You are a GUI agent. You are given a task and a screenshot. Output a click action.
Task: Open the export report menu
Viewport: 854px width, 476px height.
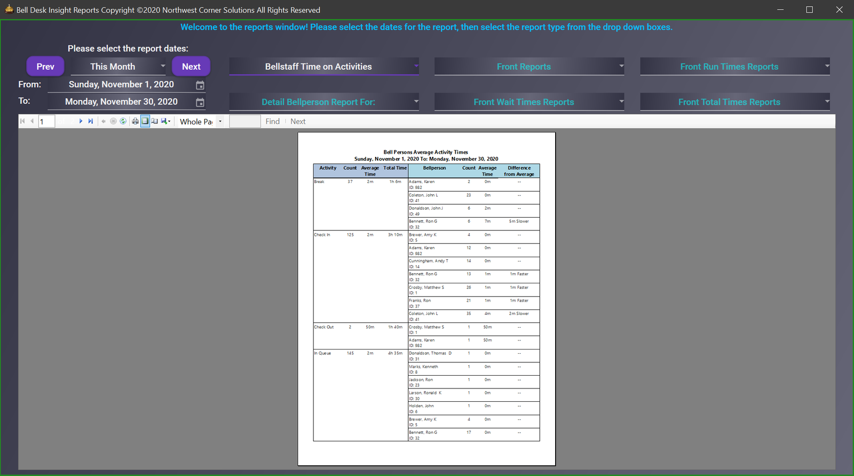coord(165,121)
